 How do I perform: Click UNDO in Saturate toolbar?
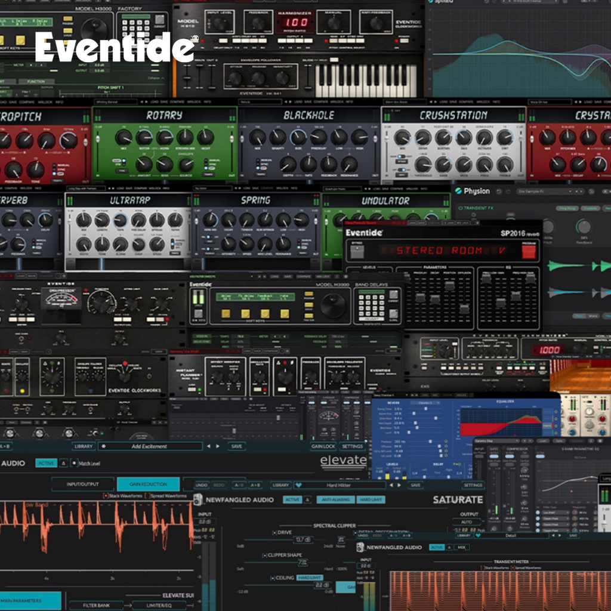point(202,485)
